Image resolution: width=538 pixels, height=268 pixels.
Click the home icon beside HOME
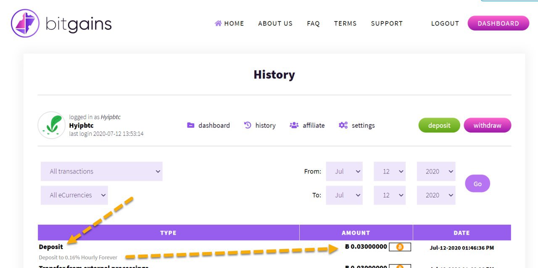[x=218, y=24]
